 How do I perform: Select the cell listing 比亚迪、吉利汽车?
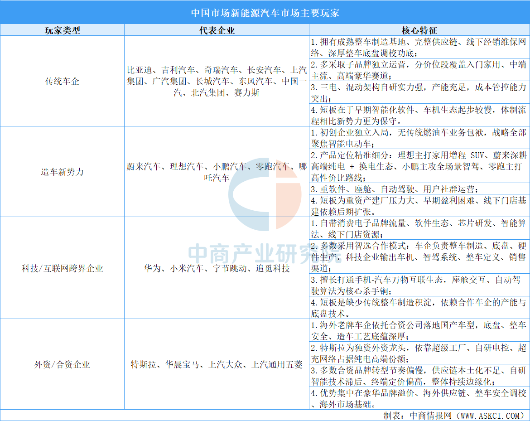point(217,81)
